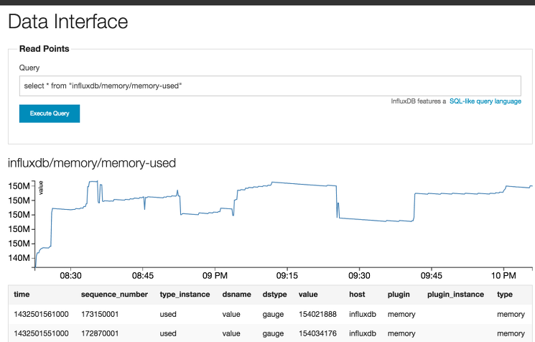Open the SQL-like query language link

(x=485, y=101)
